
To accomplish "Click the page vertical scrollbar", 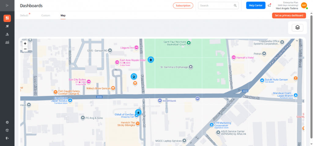I will [x=311, y=77].
